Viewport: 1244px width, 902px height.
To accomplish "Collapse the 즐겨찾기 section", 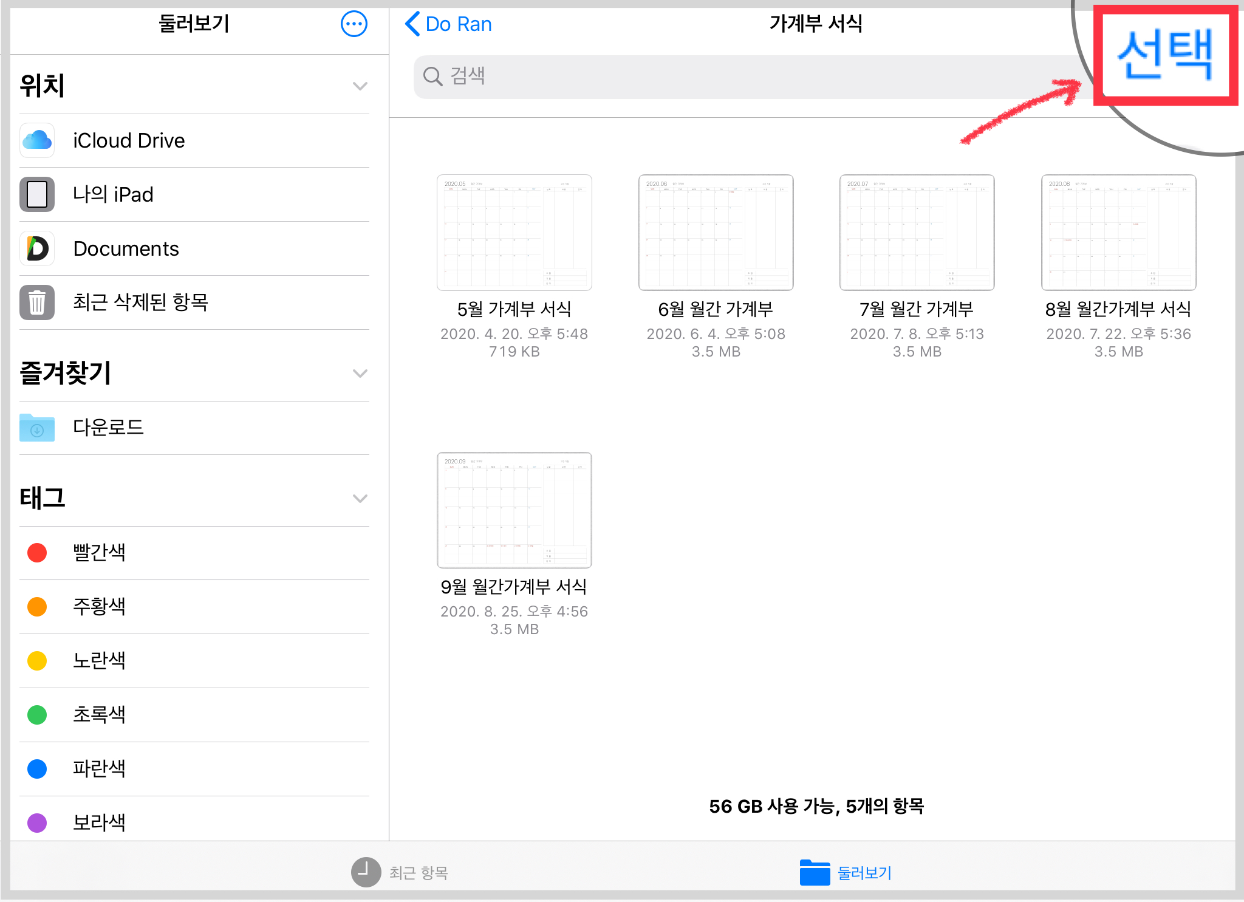I will click(x=360, y=373).
